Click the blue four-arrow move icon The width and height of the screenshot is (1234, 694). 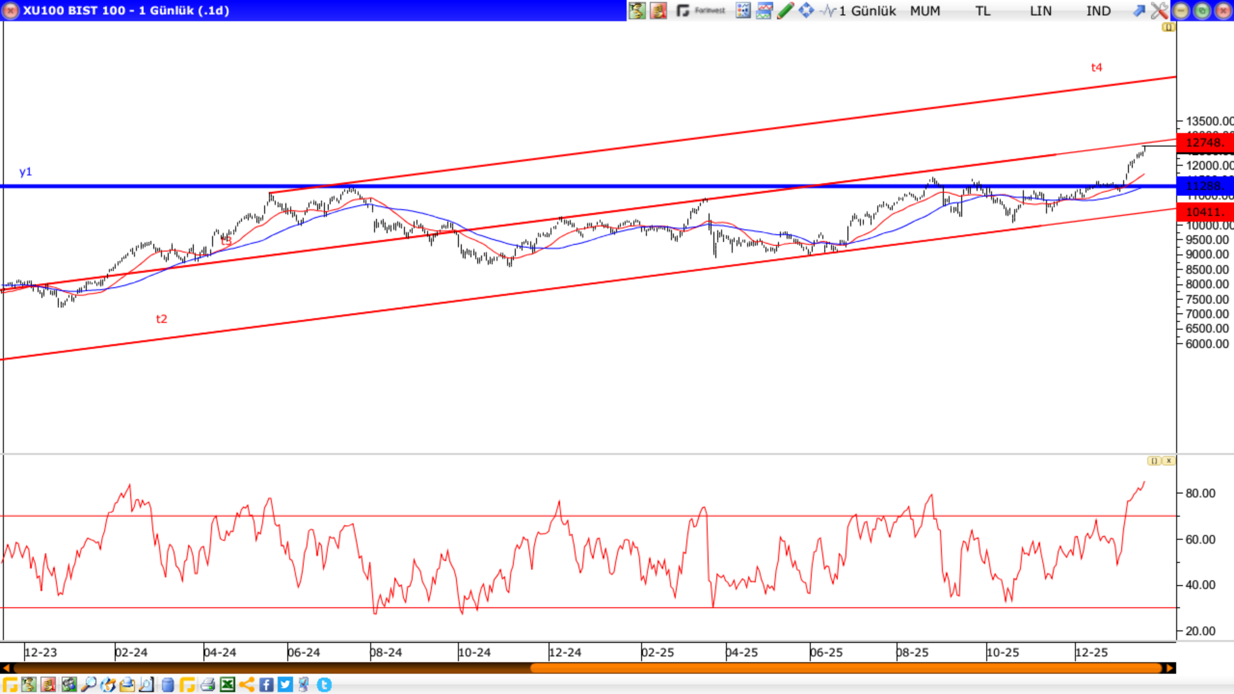click(806, 10)
